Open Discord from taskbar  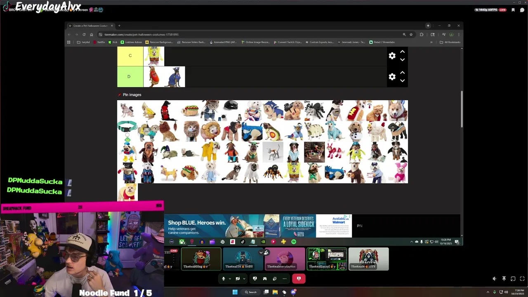(293, 292)
